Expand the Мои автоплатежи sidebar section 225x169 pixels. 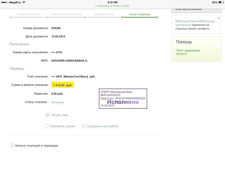196,9
